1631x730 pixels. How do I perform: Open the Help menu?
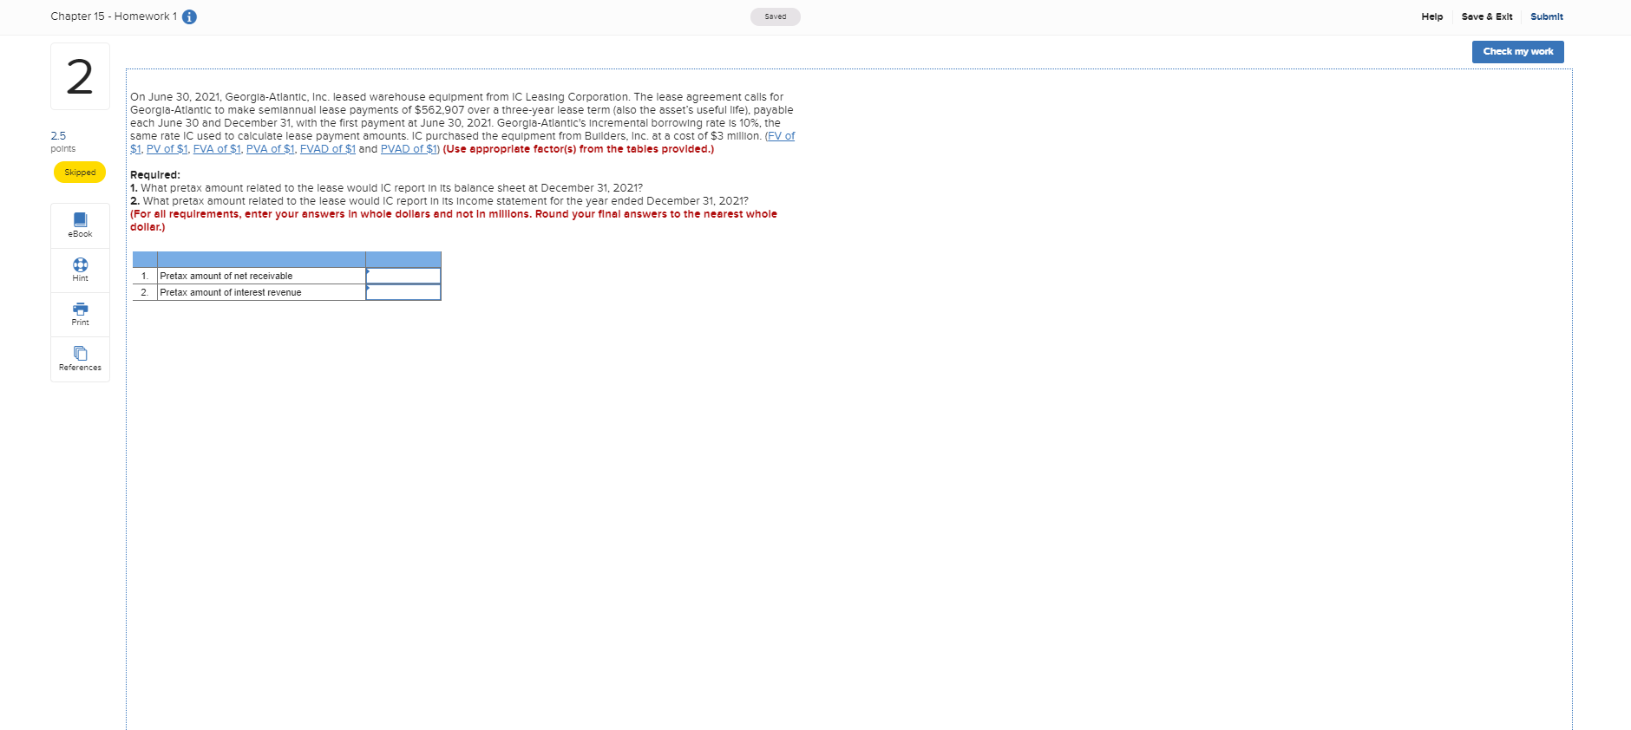coord(1431,16)
